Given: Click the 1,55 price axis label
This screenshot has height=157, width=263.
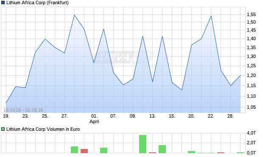Looking at the screenshot, I should (251, 14).
